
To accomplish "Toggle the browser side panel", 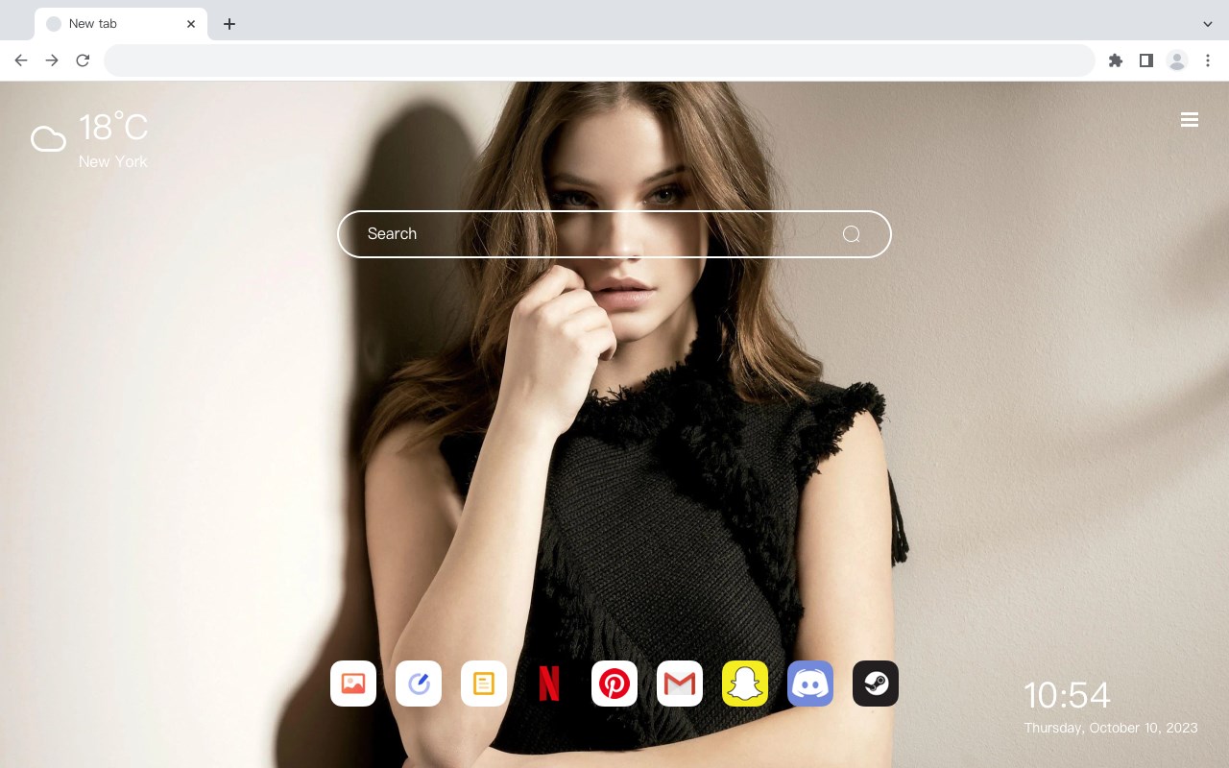I will coord(1145,60).
